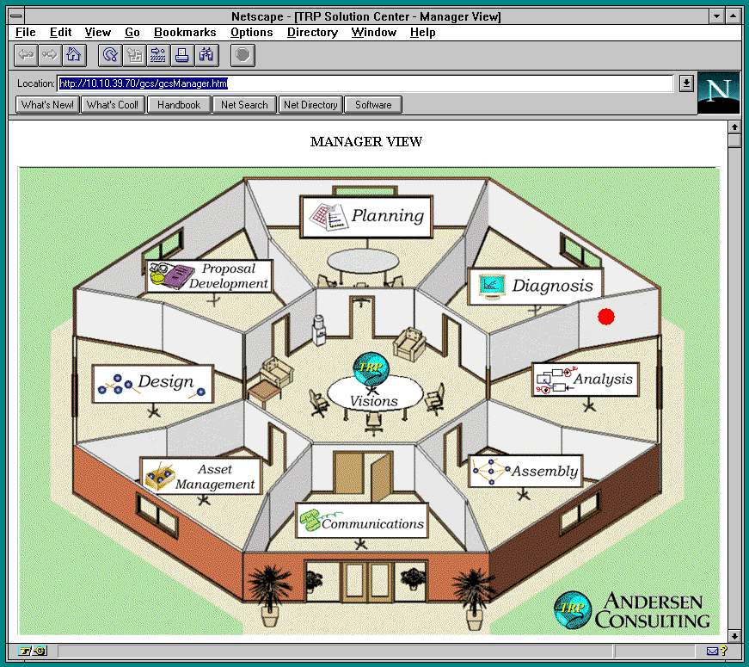
Task: Open the Options menu
Action: (251, 33)
